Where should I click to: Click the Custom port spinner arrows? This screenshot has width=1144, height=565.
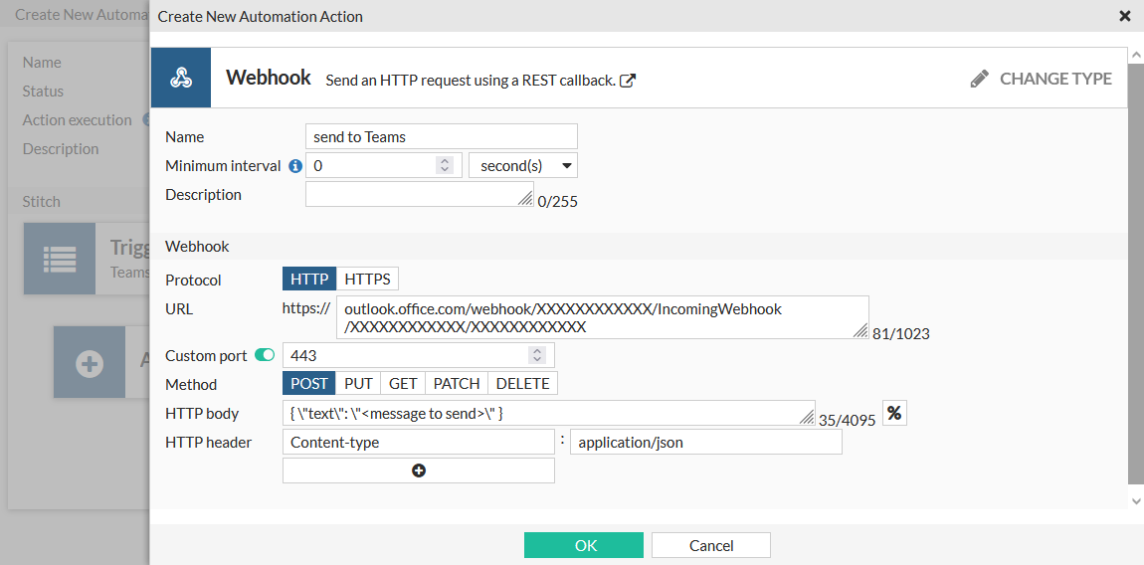(537, 355)
